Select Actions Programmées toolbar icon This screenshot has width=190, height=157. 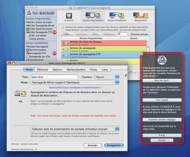point(93,17)
